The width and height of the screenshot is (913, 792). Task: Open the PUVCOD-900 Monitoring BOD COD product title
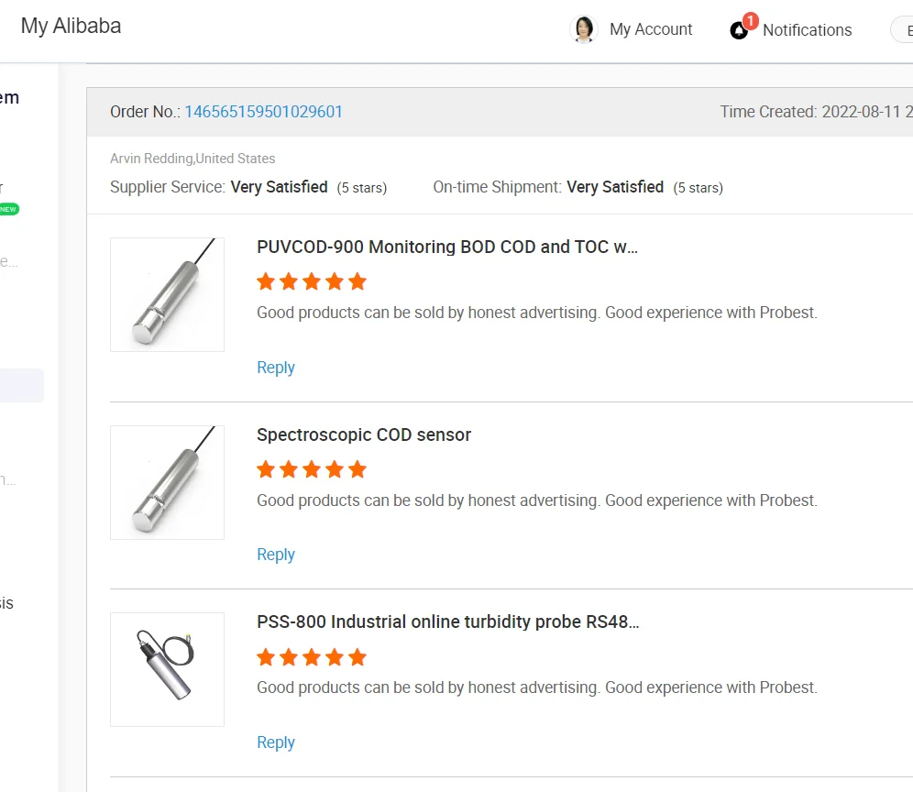pyautogui.click(x=447, y=247)
